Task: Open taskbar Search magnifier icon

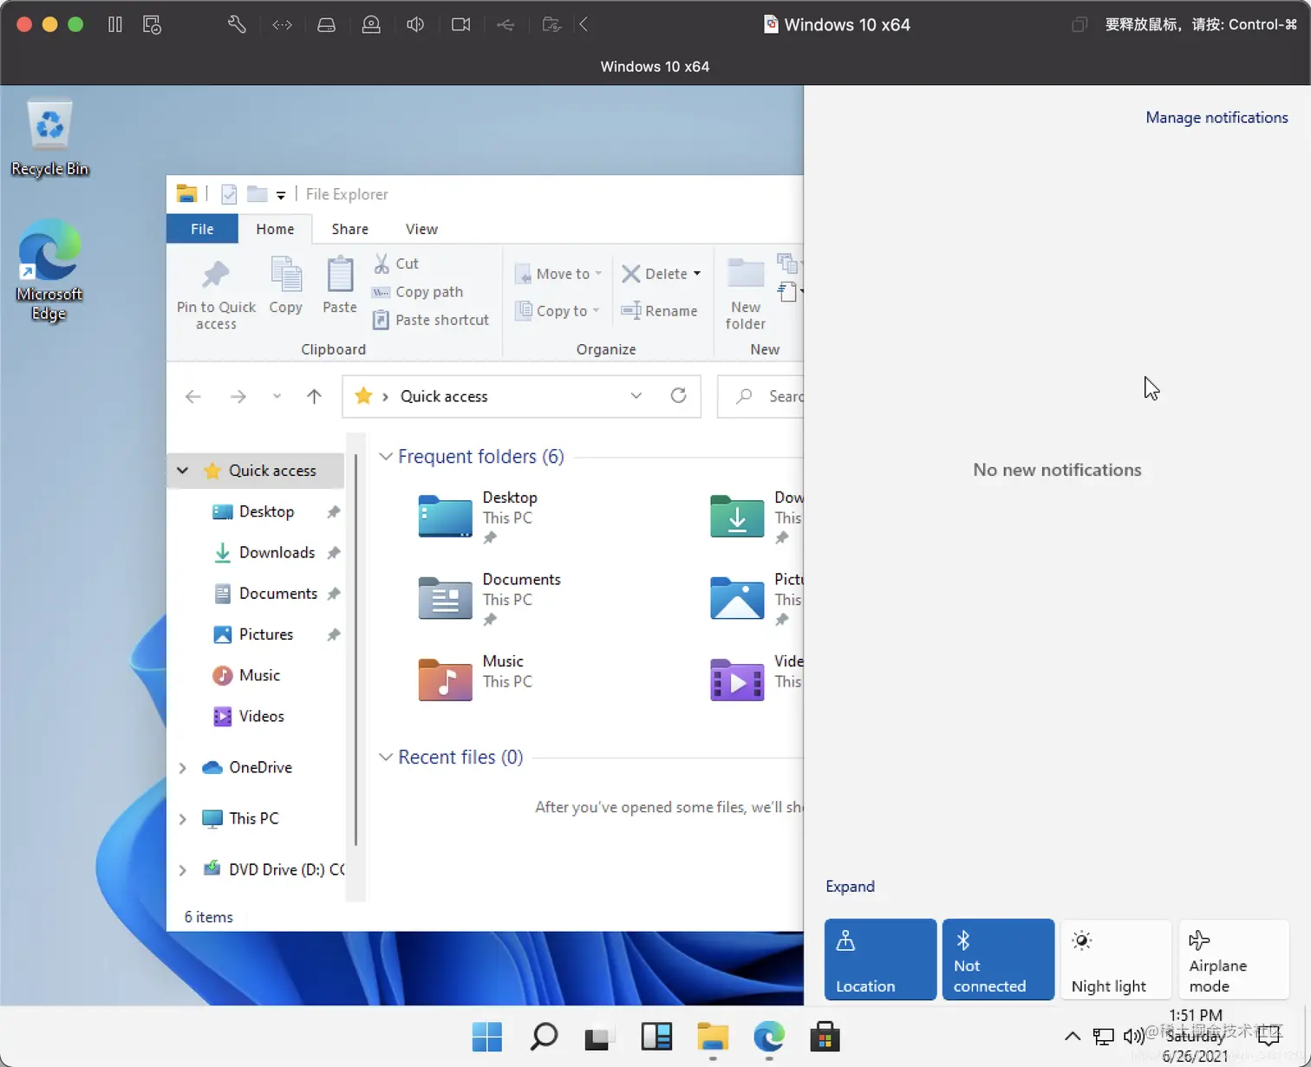Action: [x=544, y=1037]
